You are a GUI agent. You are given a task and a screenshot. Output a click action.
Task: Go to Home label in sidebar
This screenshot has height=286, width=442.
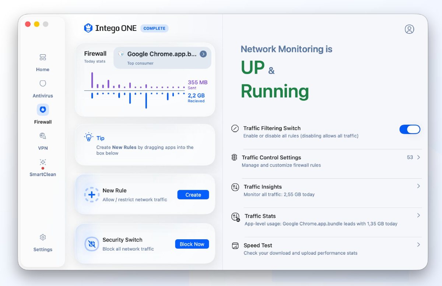click(x=43, y=70)
